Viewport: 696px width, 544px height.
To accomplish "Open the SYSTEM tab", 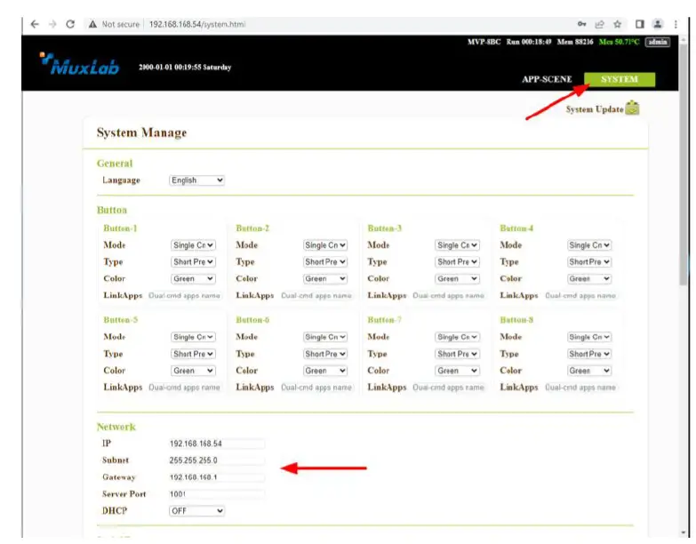I will coord(620,79).
